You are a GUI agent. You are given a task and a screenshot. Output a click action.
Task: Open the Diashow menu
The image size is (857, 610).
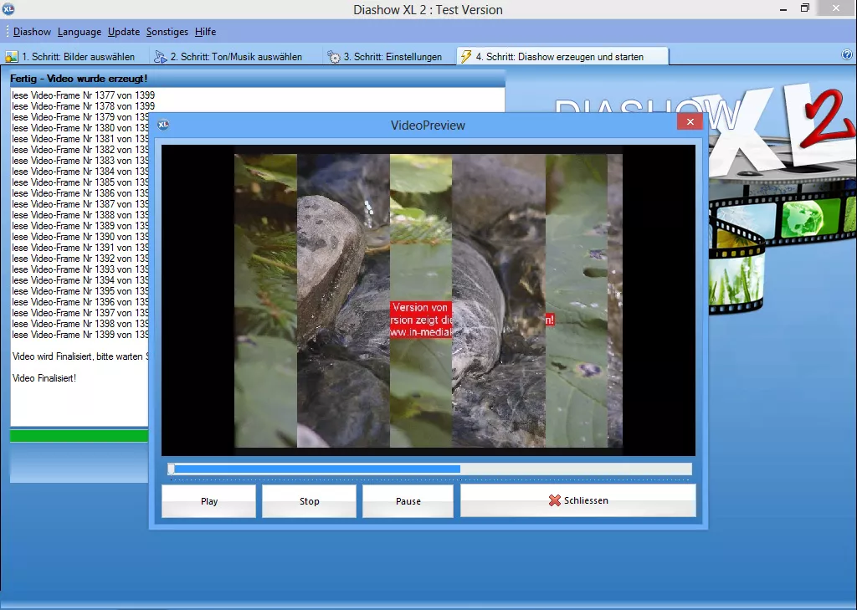click(x=33, y=32)
